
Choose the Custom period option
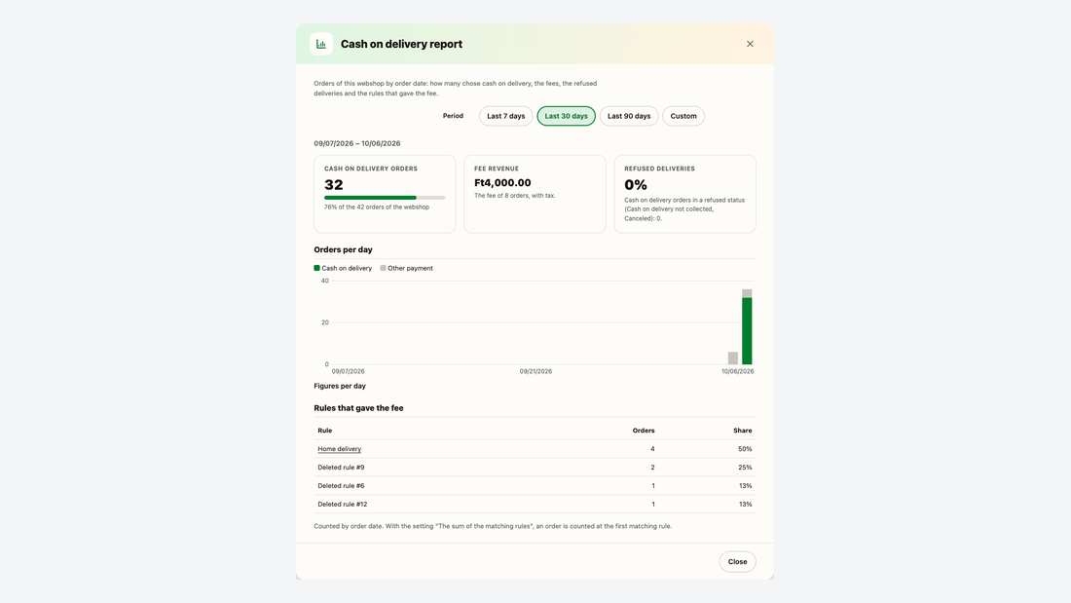(x=683, y=116)
